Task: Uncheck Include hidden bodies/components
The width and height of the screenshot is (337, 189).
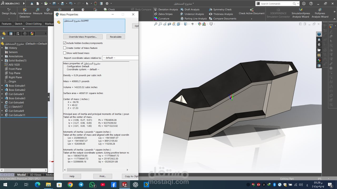Action: 65,43
